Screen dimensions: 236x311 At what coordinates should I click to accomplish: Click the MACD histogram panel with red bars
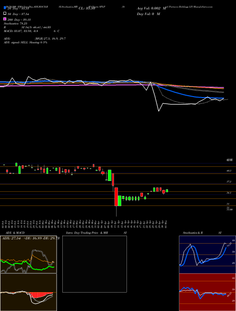click(x=28, y=292)
